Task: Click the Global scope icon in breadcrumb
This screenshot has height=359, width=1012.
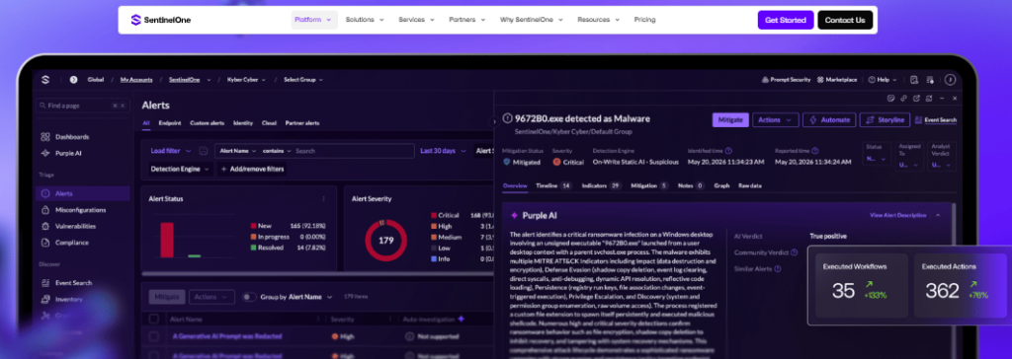Action: pyautogui.click(x=73, y=80)
